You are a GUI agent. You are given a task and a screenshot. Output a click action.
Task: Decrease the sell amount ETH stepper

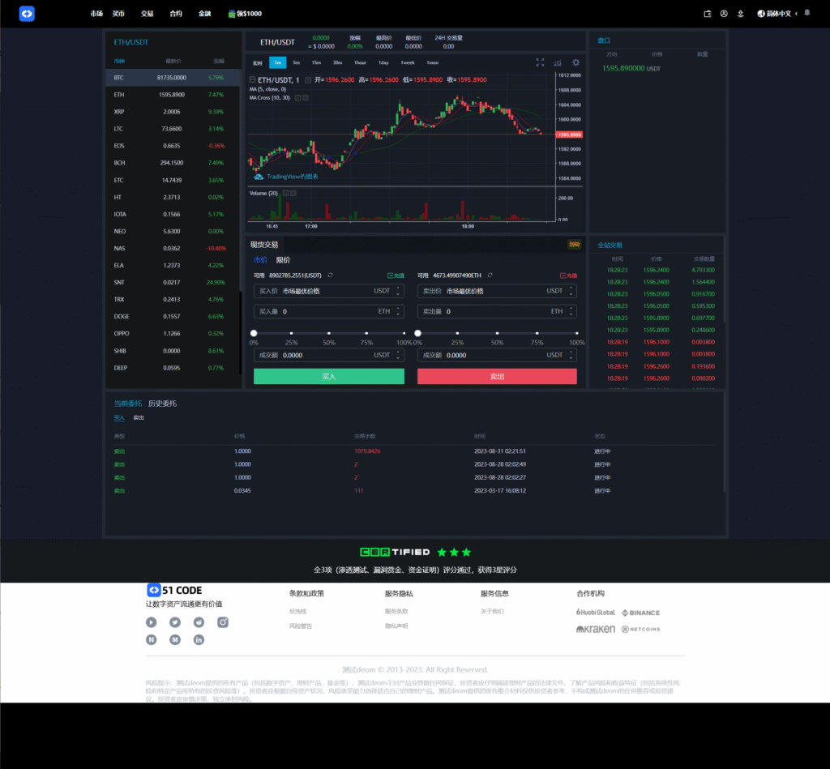572,314
